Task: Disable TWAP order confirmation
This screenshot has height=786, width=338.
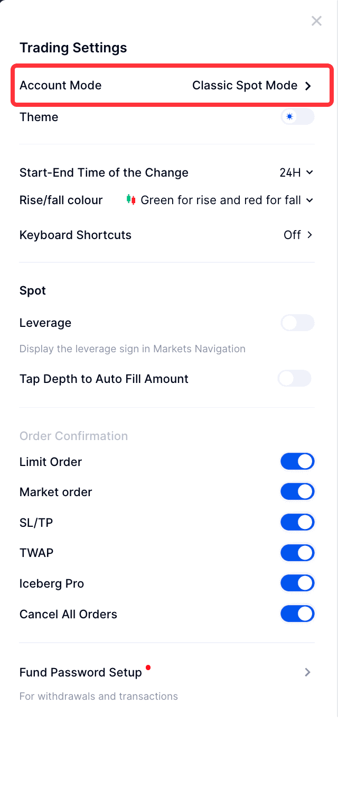Action: click(x=297, y=553)
